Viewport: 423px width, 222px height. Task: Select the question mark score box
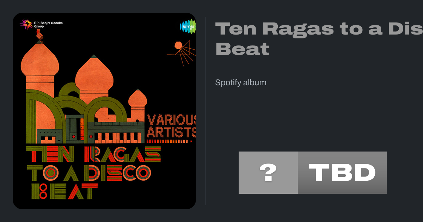(x=268, y=173)
